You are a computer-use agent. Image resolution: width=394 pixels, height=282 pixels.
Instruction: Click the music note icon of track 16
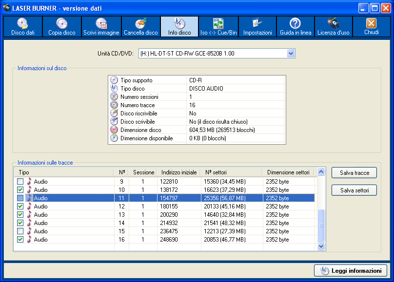click(29, 239)
